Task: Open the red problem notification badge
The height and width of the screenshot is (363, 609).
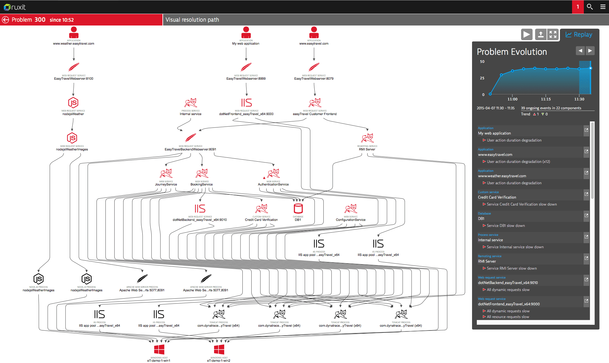Action: click(x=577, y=7)
